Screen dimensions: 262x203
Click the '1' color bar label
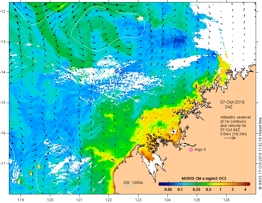coord(221,190)
